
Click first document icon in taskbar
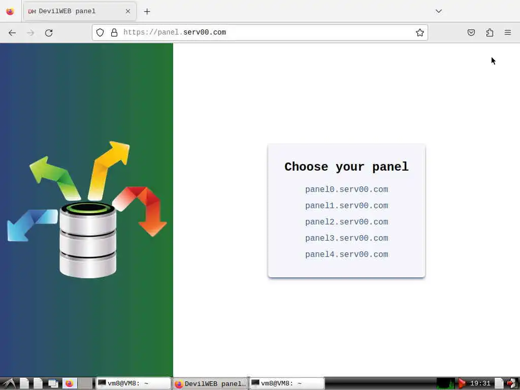[x=24, y=384]
